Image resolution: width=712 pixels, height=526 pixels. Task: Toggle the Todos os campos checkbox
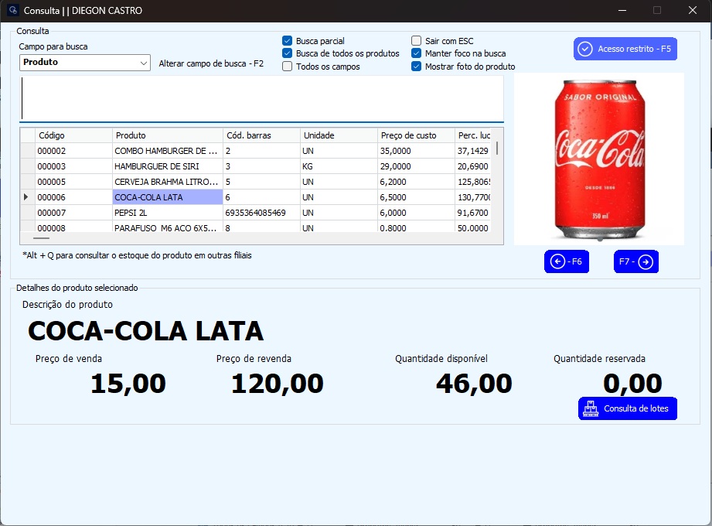coord(288,67)
